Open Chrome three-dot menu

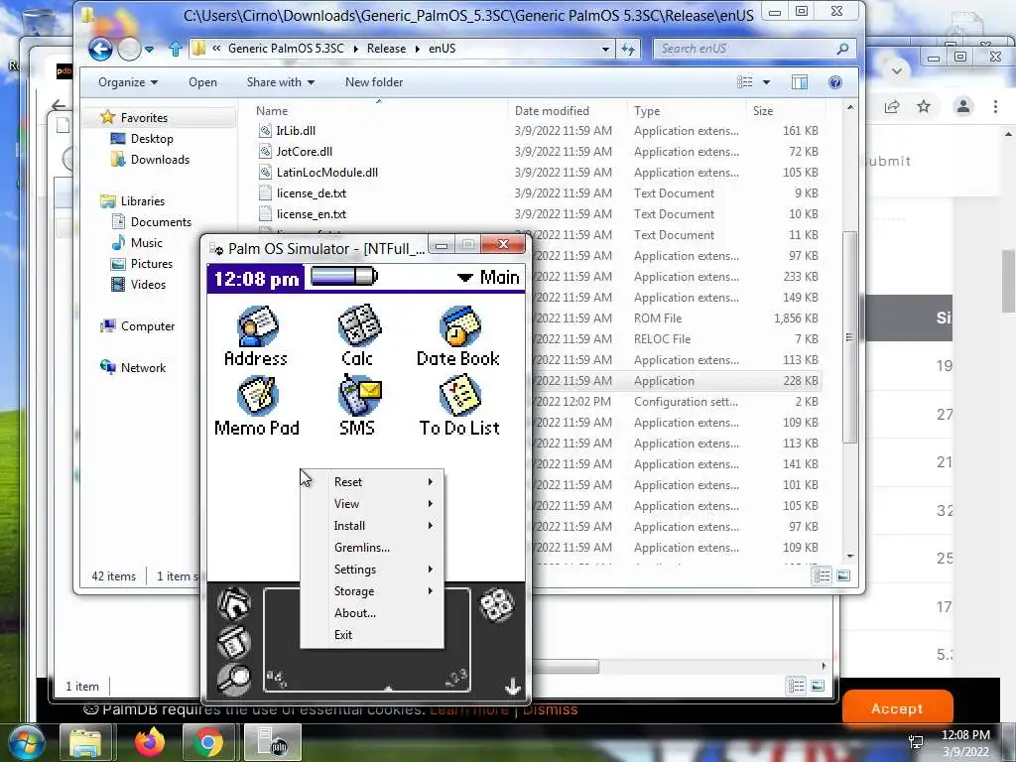tap(996, 107)
